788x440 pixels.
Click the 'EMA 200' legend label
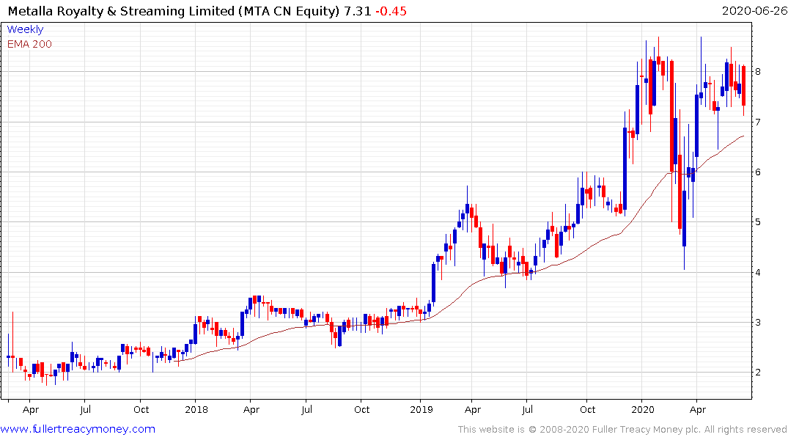[29, 44]
